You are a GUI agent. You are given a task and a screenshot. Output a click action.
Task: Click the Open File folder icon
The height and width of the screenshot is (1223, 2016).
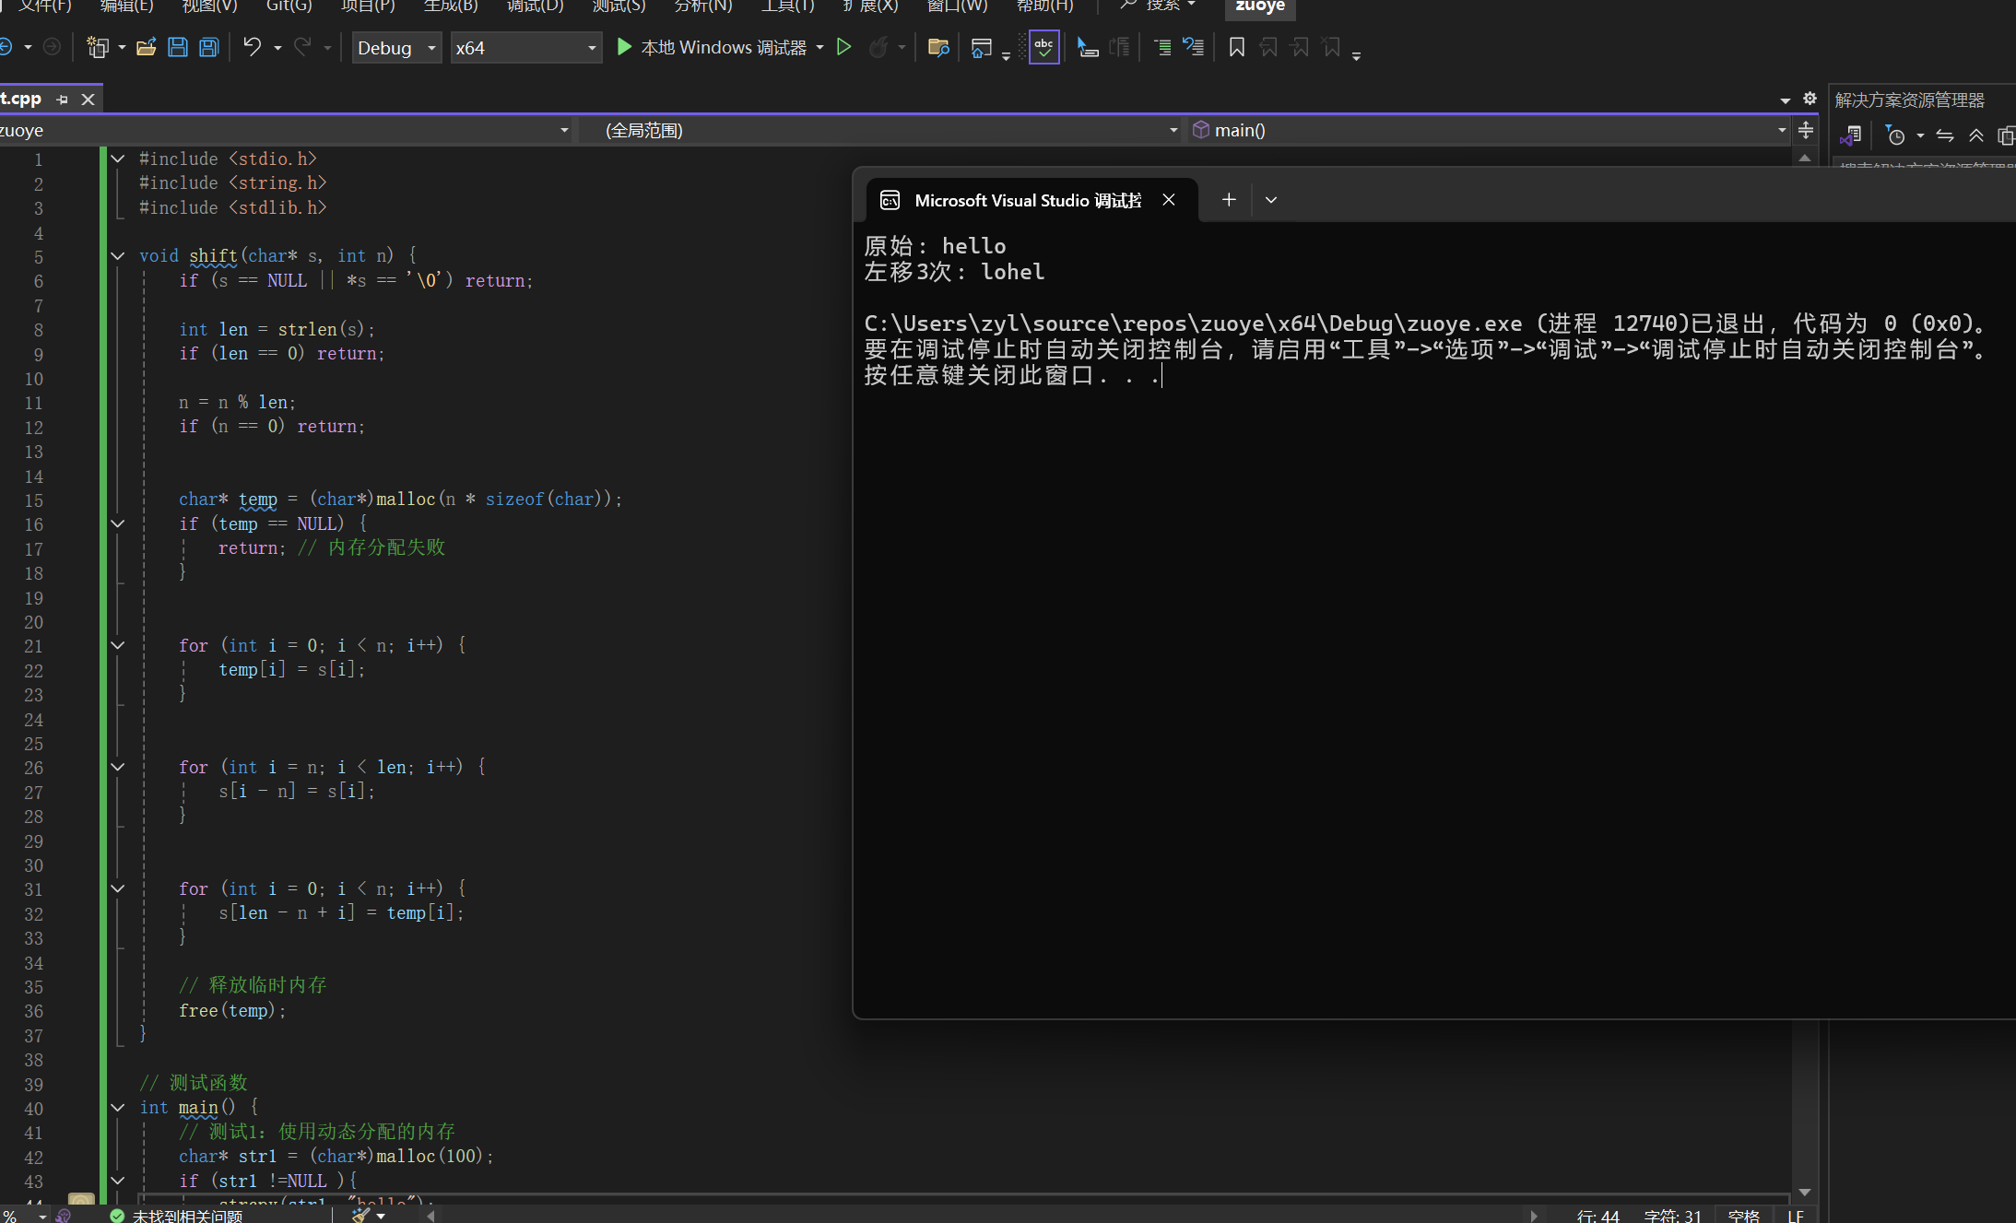tap(146, 47)
